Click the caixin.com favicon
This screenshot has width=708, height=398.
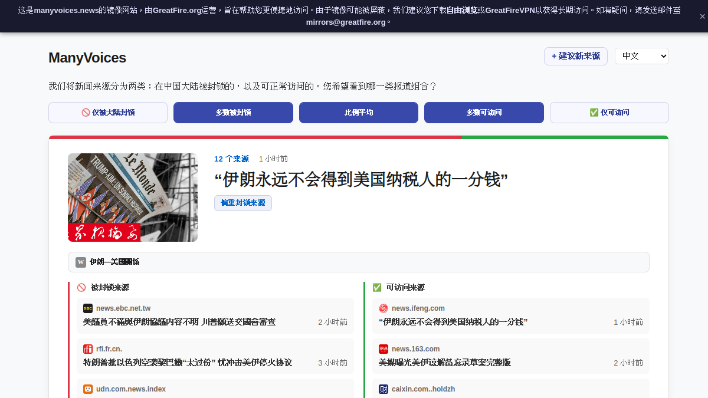pos(383,389)
